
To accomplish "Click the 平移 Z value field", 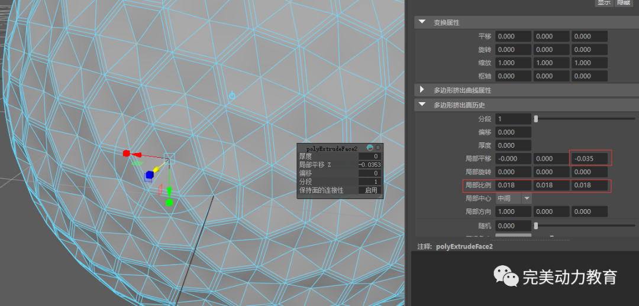I will click(589, 36).
